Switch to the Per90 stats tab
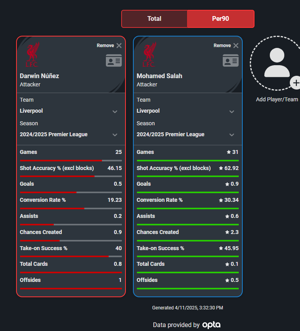The width and height of the screenshot is (300, 331). point(220,19)
